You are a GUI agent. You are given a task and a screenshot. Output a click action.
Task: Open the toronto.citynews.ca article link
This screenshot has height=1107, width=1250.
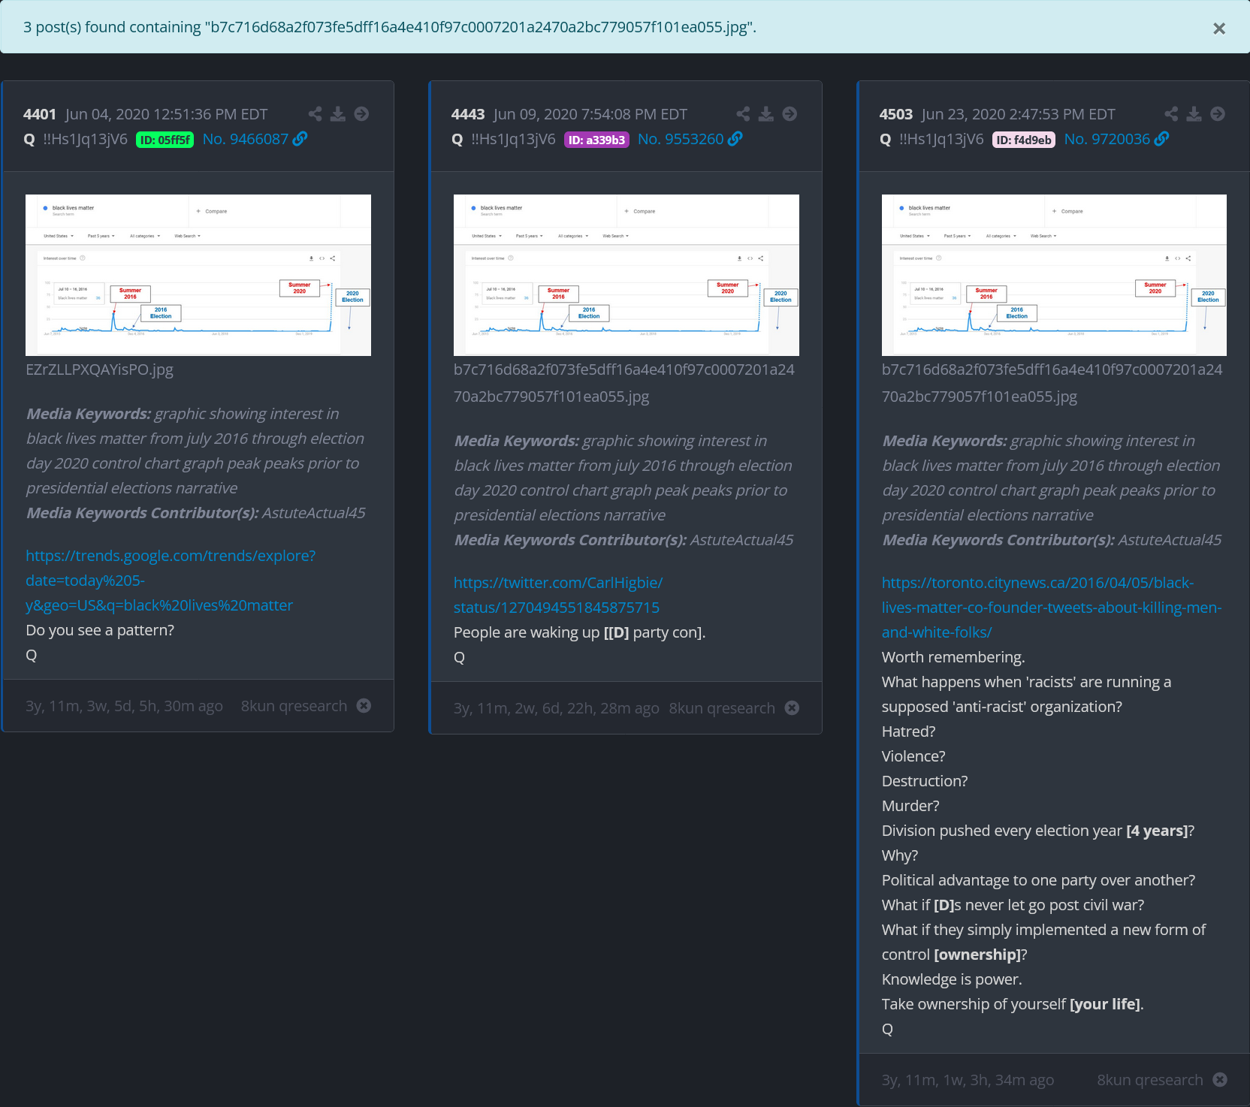click(1052, 608)
